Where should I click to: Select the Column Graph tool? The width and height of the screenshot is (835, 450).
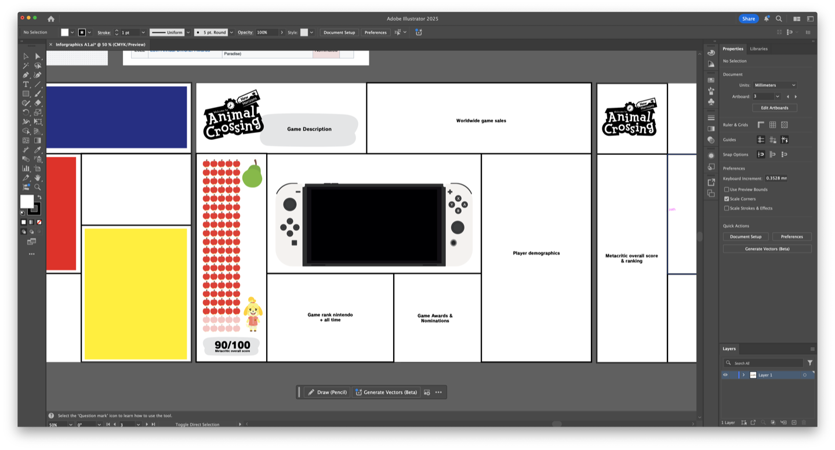coord(26,168)
